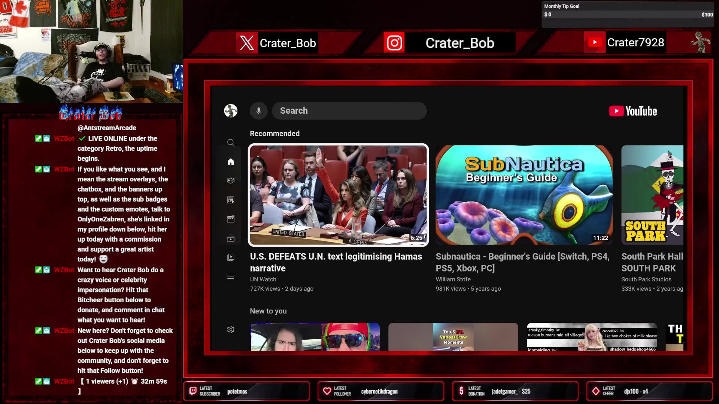The width and height of the screenshot is (719, 404).
Task: Click the UN Watch channel name
Action: [x=263, y=279]
